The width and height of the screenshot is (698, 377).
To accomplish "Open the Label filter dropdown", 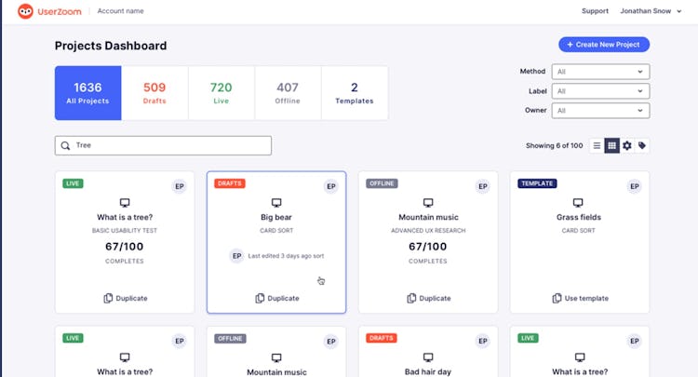I will 600,90.
